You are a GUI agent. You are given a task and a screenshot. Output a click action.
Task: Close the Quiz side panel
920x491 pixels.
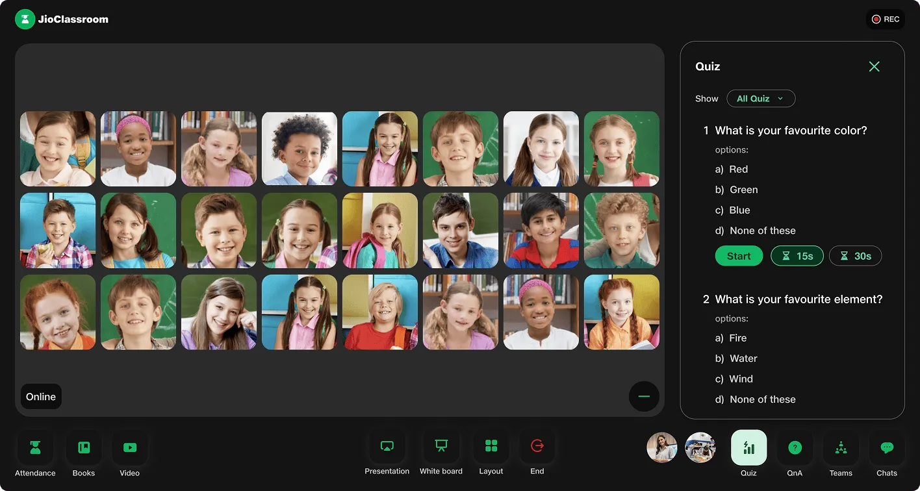coord(875,66)
